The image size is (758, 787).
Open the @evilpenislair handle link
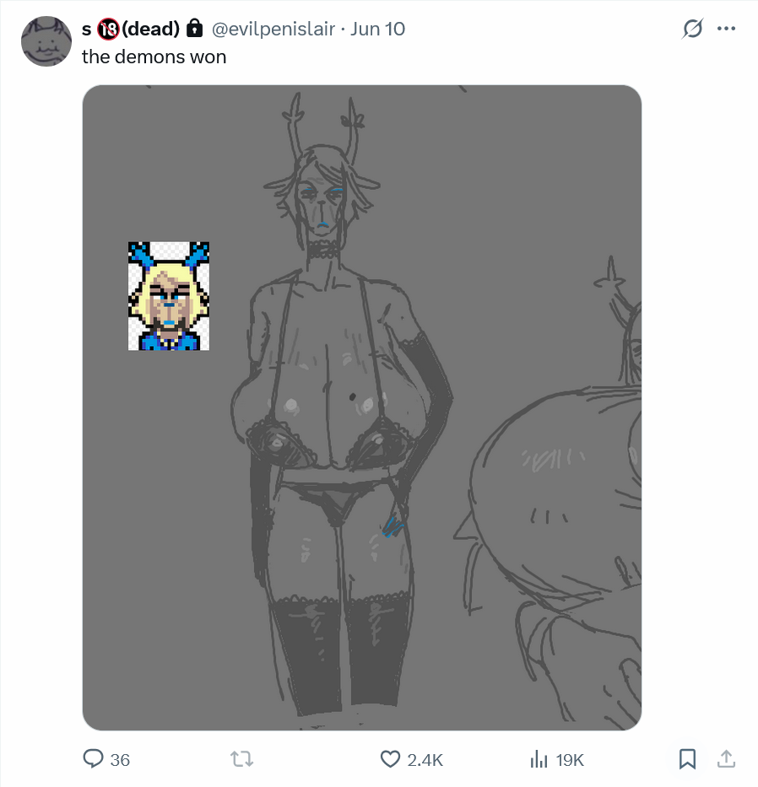click(273, 29)
